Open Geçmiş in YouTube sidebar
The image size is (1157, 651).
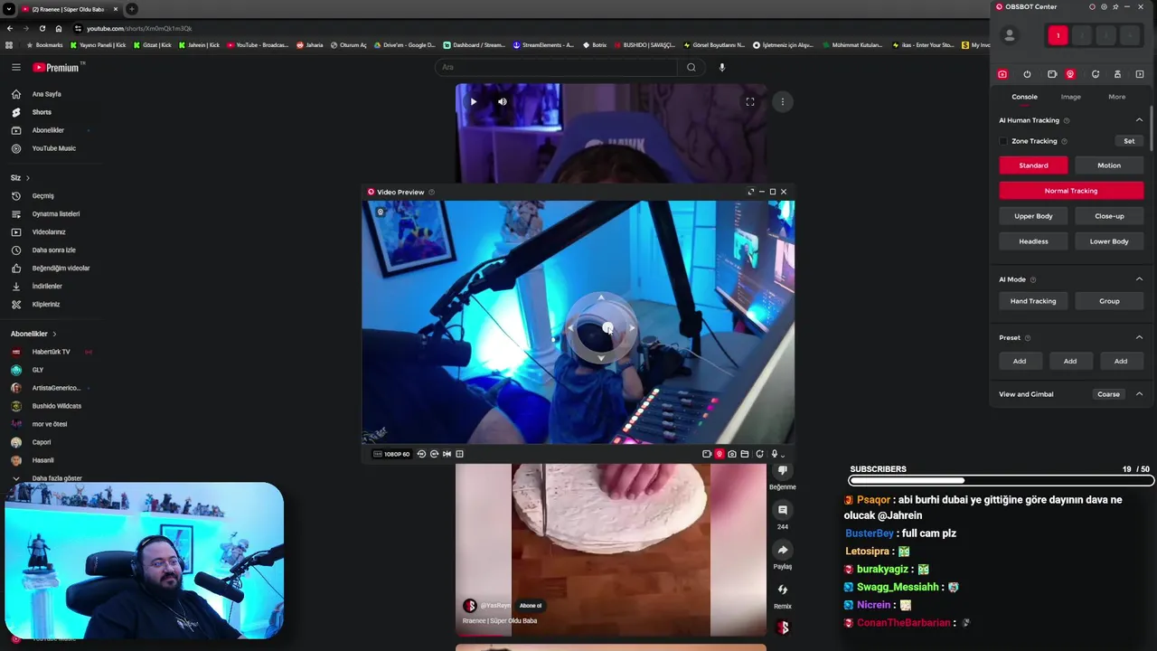pyautogui.click(x=43, y=196)
